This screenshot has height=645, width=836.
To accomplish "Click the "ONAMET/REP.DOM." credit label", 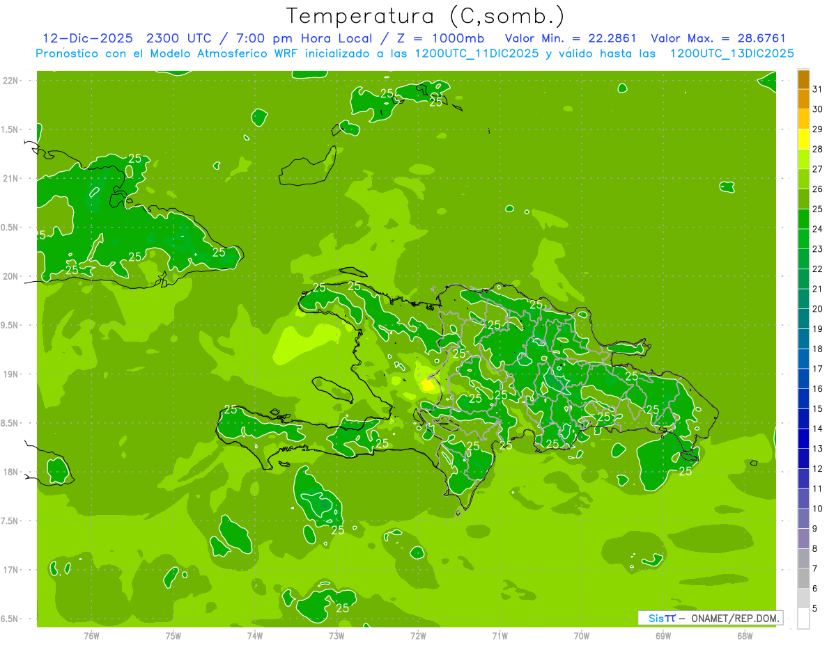I will tap(734, 618).
